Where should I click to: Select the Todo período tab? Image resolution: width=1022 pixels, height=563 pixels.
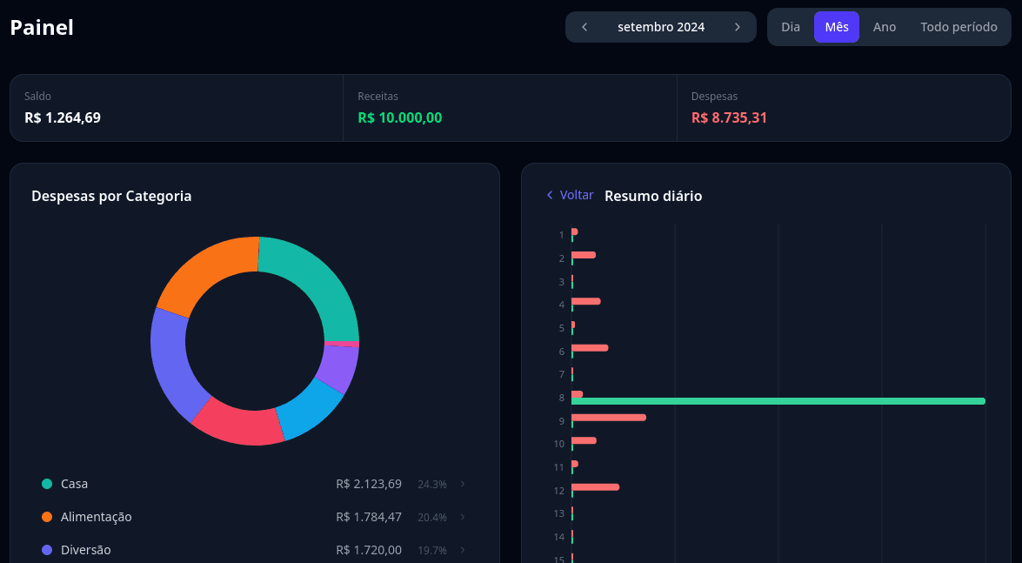(x=959, y=27)
